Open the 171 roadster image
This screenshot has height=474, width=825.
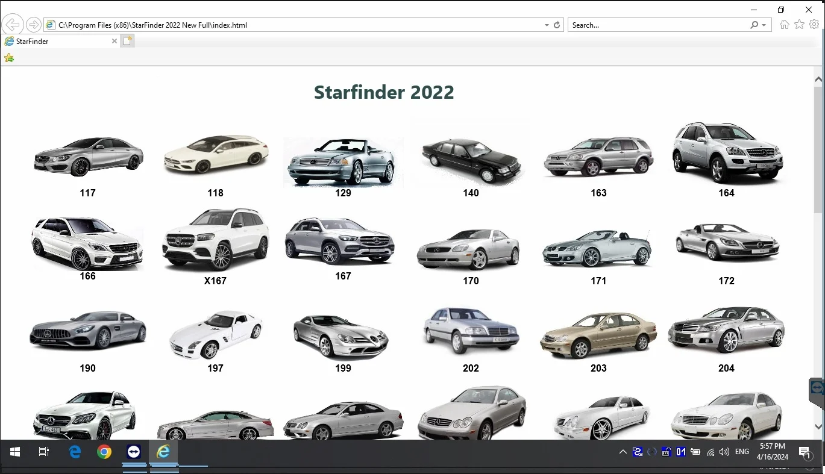click(597, 247)
